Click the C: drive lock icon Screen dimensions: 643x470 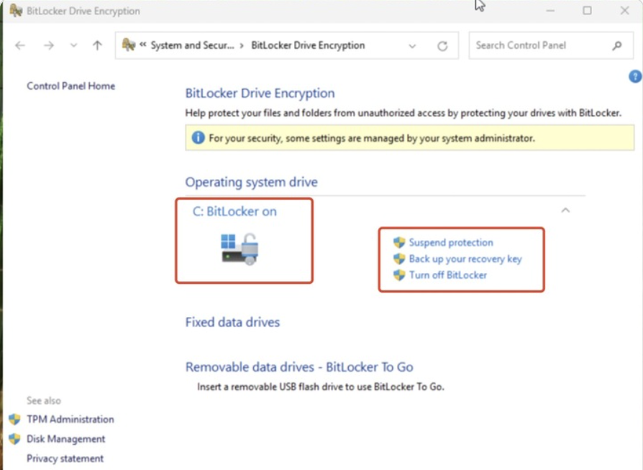[x=240, y=249]
